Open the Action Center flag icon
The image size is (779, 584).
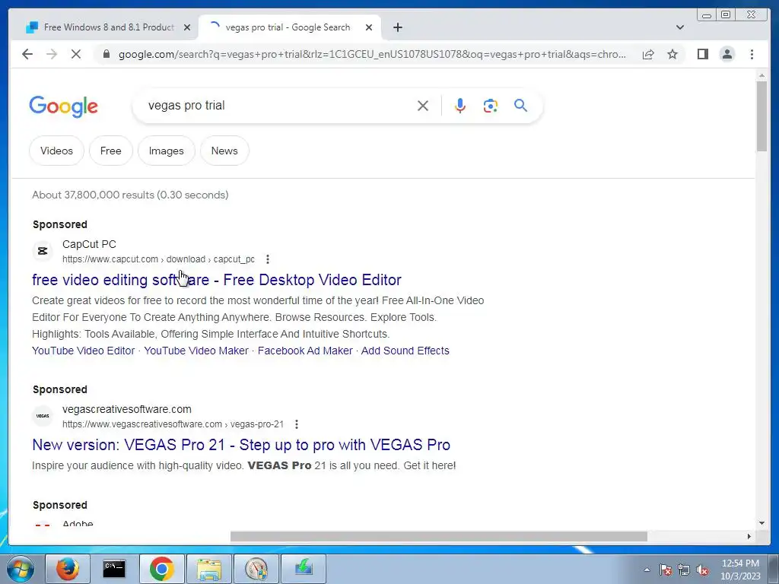coord(666,570)
